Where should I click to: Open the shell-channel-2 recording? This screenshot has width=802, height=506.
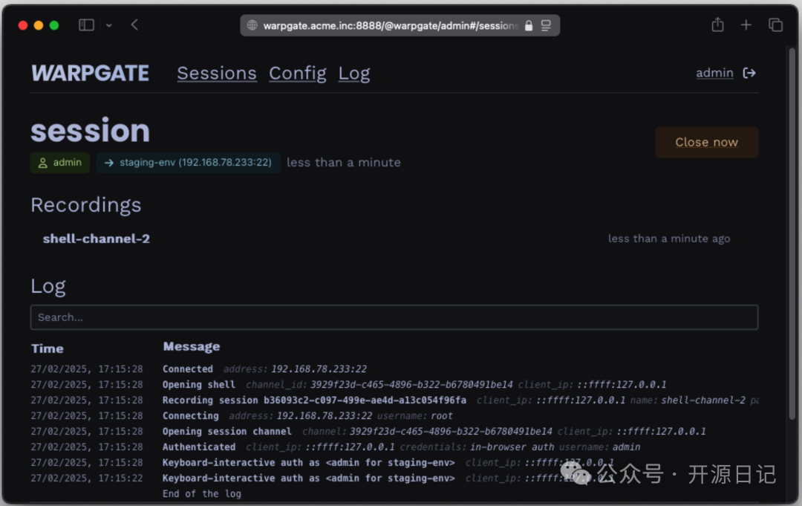click(96, 239)
